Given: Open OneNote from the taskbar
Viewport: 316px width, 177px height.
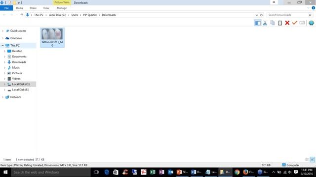Looking at the screenshot, I should 161,172.
